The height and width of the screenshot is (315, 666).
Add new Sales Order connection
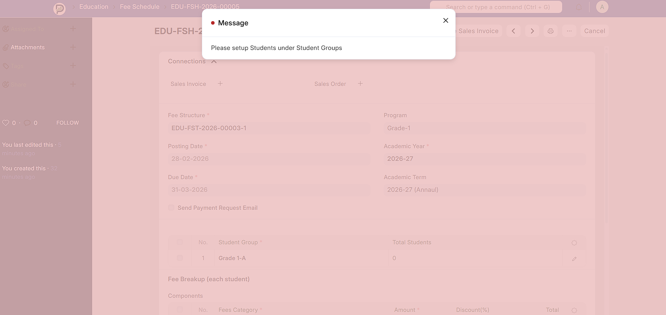(x=360, y=84)
